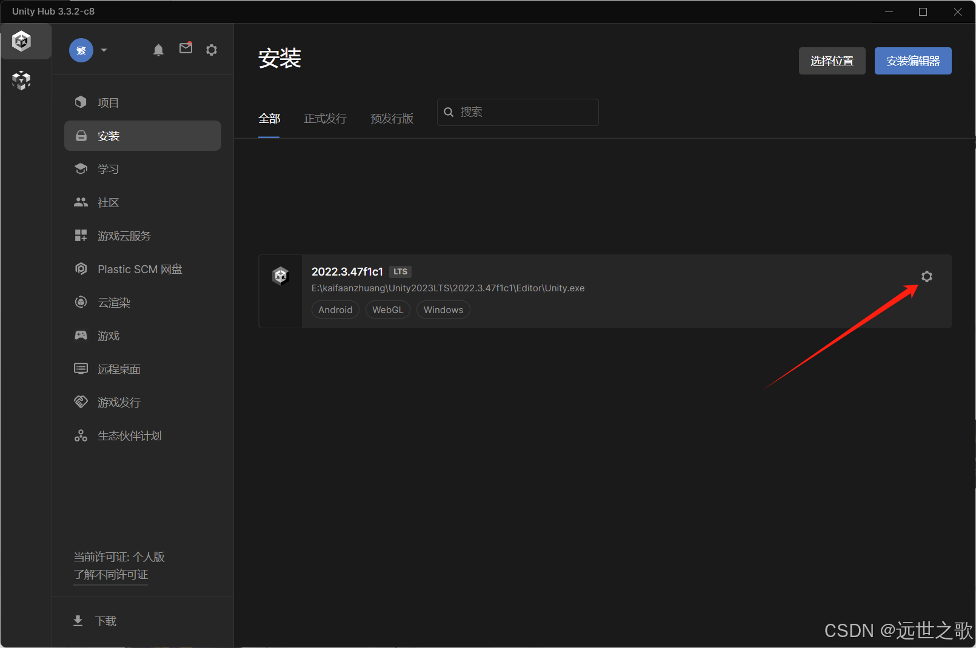Open 游戏云服务 item
The width and height of the screenshot is (976, 648).
(x=142, y=236)
